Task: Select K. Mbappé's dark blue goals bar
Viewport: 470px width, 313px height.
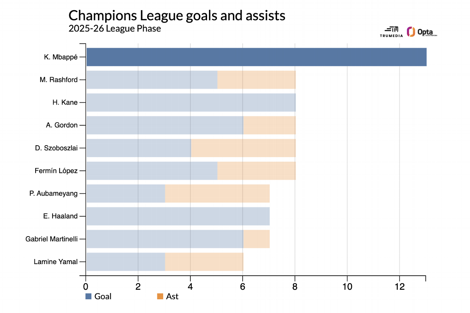Action: (256, 57)
